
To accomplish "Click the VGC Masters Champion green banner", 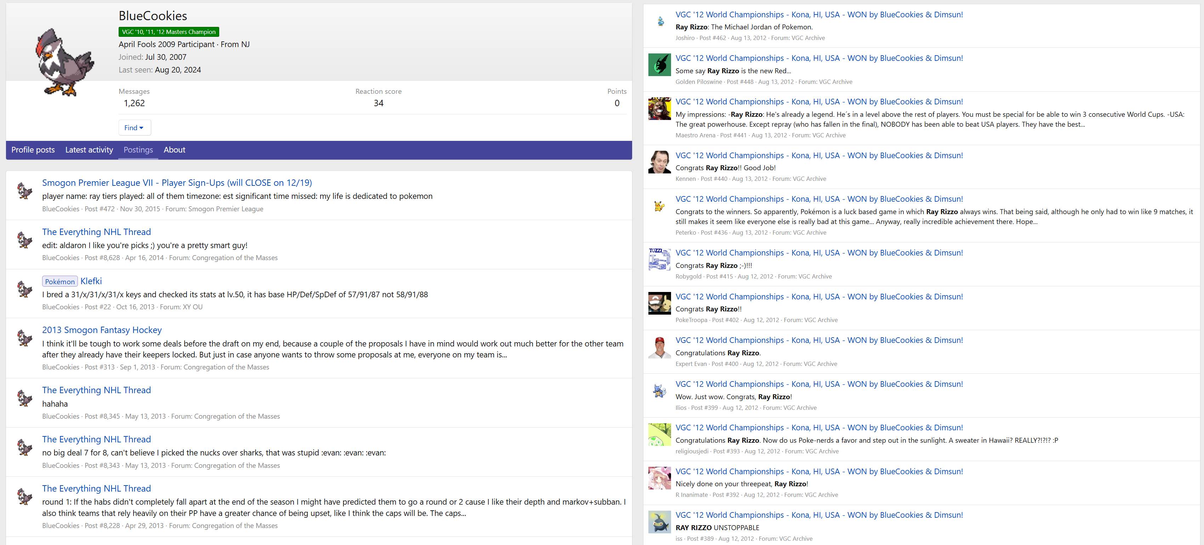I will 169,32.
